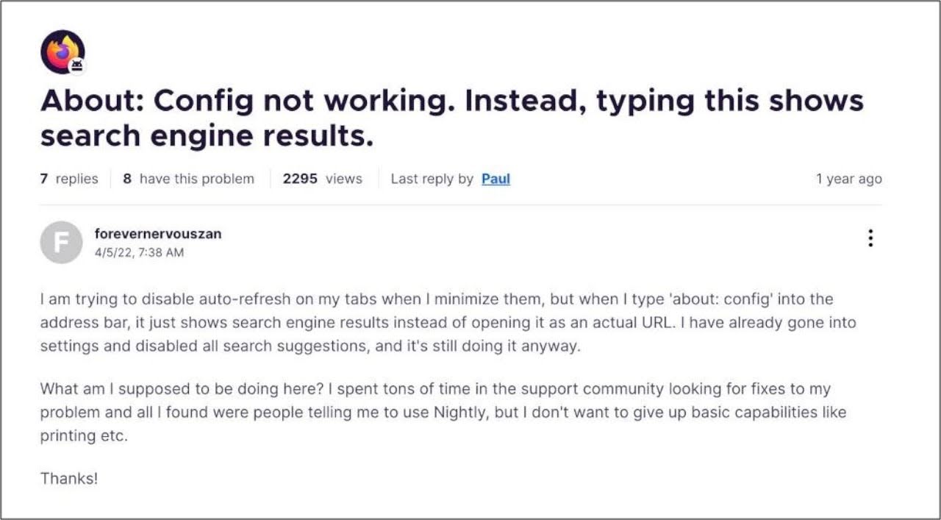Click the Android badge on Firefox logo
The width and height of the screenshot is (941, 520).
coord(76,66)
